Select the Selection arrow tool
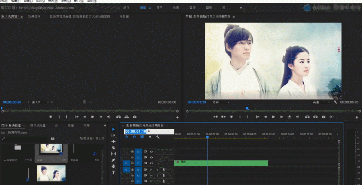 [x=113, y=129]
